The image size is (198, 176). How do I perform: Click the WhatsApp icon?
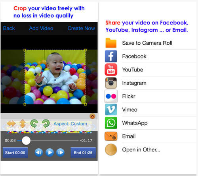point(111,123)
